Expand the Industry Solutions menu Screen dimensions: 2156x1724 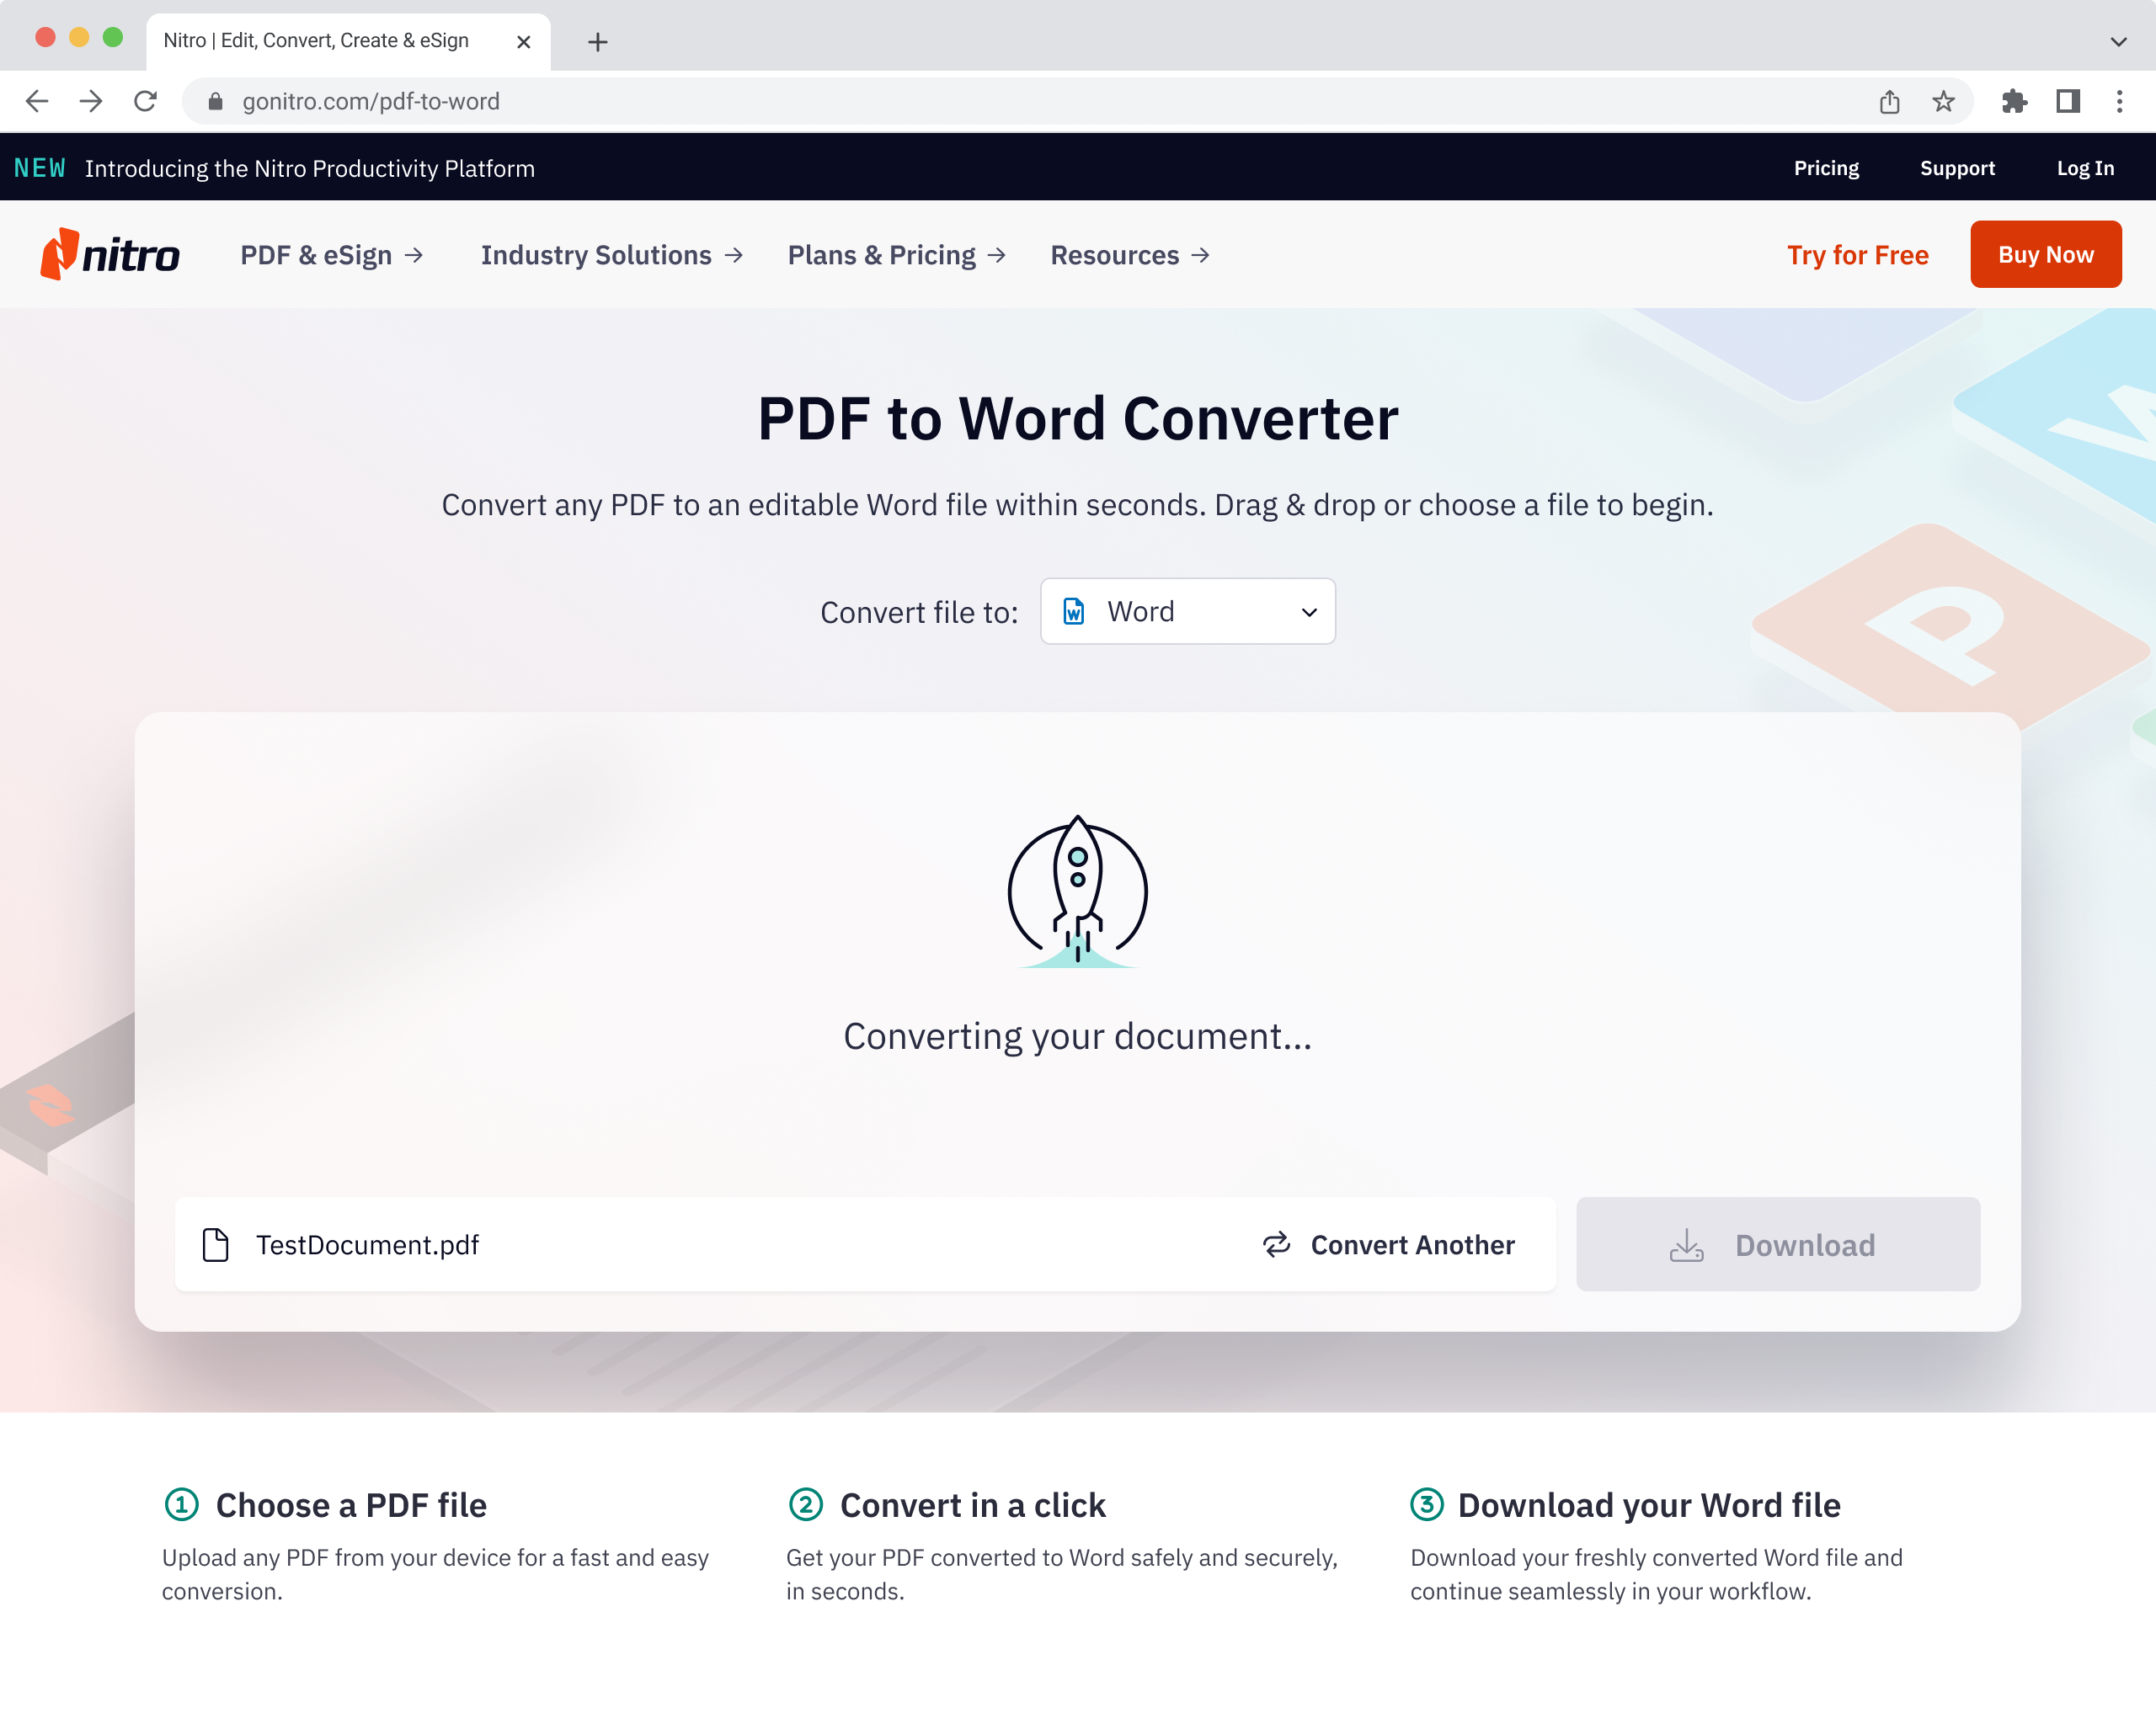point(611,255)
